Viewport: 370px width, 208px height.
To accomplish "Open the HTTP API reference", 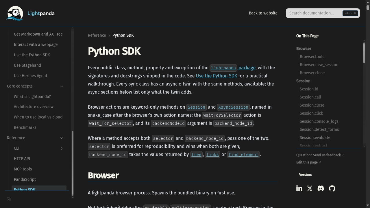I will coord(22,159).
